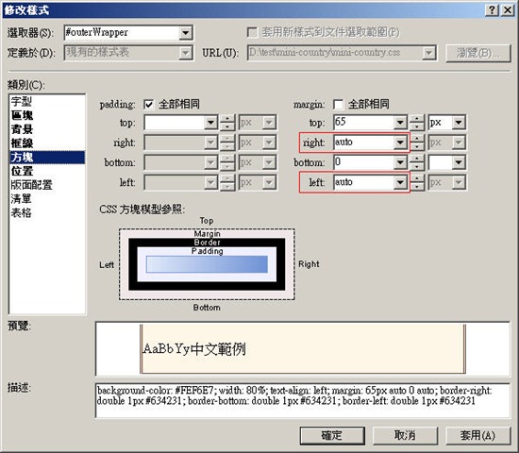Screen dimensions: 519x453
Task: Click the help question mark button
Action: coord(493,10)
